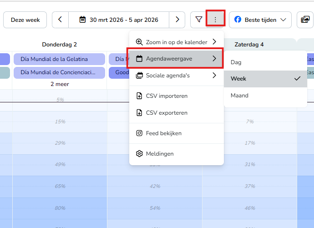Click the Facebook icon in Beste tijden

pos(238,20)
